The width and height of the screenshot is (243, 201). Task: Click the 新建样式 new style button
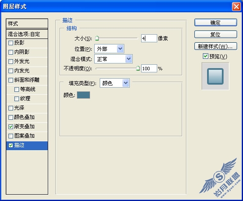tap(216, 46)
